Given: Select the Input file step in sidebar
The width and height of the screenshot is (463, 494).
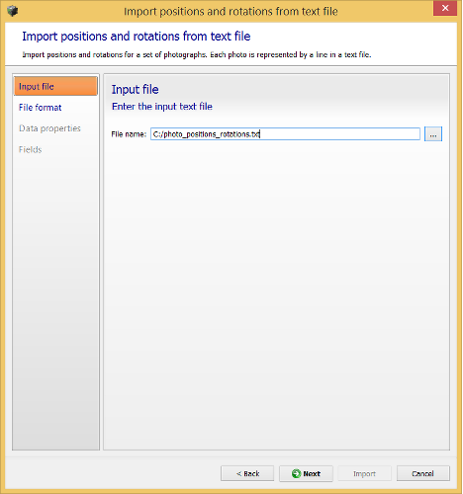Looking at the screenshot, I should click(55, 86).
